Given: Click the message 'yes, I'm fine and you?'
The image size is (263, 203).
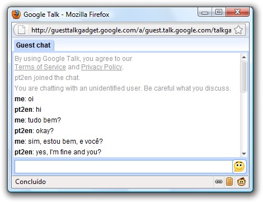Looking at the screenshot, I should point(68,152).
